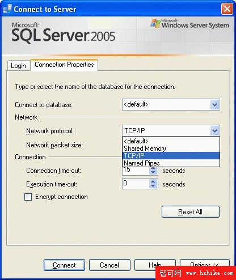This screenshot has height=280, width=236.
Task: Select the Connection Properties tab
Action: [x=64, y=65]
